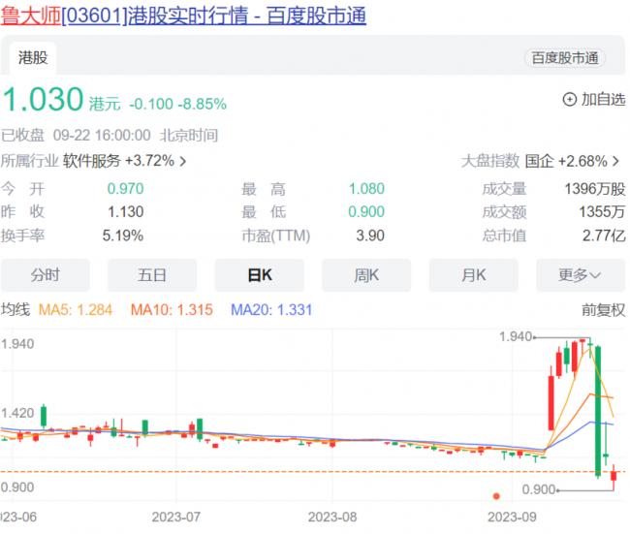The width and height of the screenshot is (630, 534).
Task: Click 最低 value 0.900
Action: tap(366, 211)
